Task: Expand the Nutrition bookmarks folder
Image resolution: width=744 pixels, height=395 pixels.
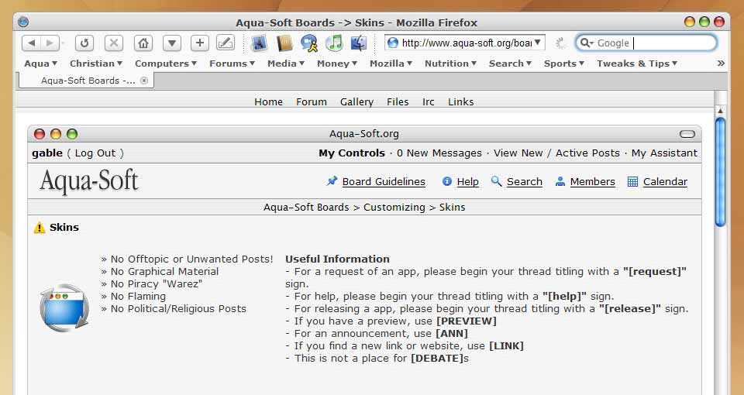Action: point(450,64)
